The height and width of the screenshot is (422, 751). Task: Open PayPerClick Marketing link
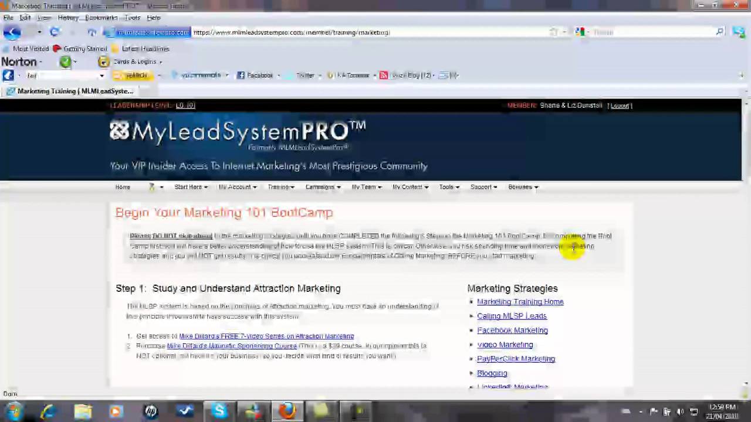pyautogui.click(x=516, y=359)
